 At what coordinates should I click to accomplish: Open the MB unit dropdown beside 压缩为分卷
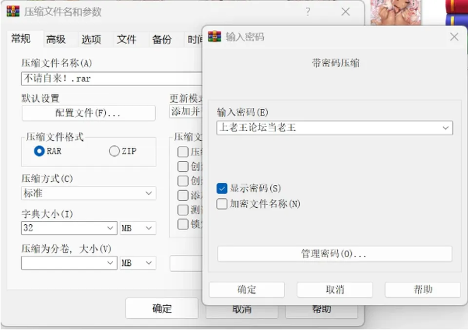click(x=138, y=263)
